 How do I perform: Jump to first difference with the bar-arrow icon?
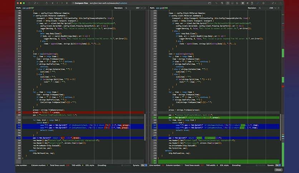[x=53, y=3]
